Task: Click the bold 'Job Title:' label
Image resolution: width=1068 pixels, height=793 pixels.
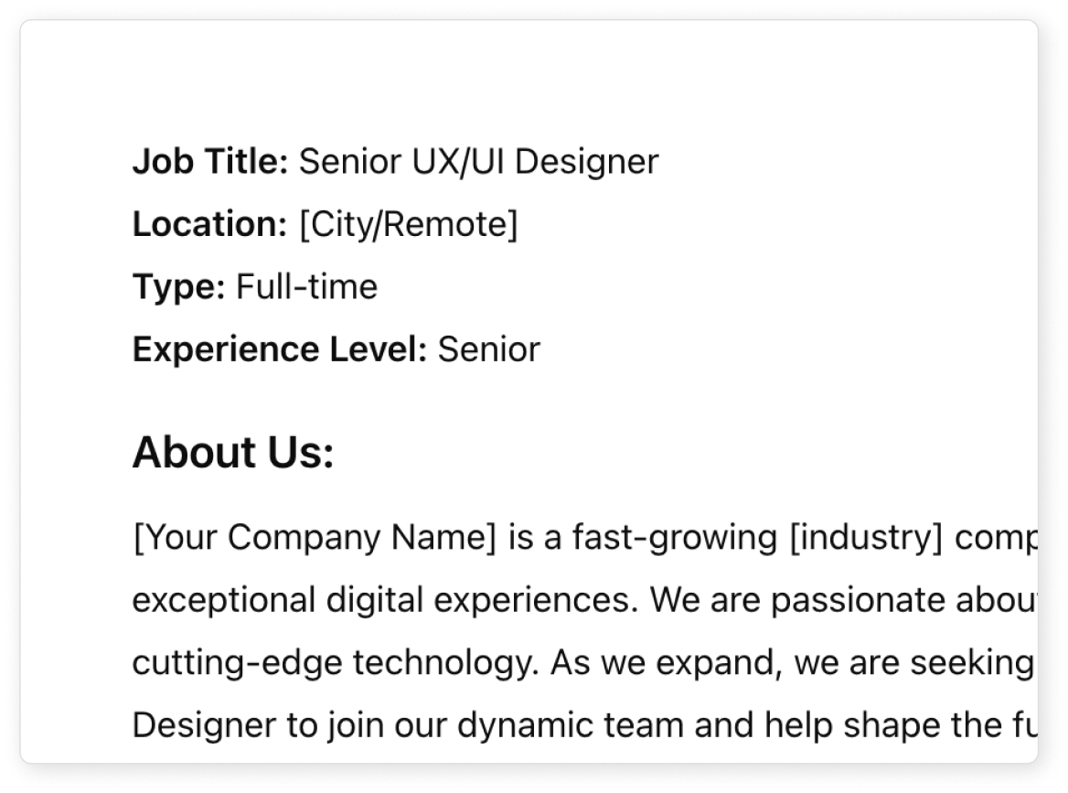Action: [210, 162]
